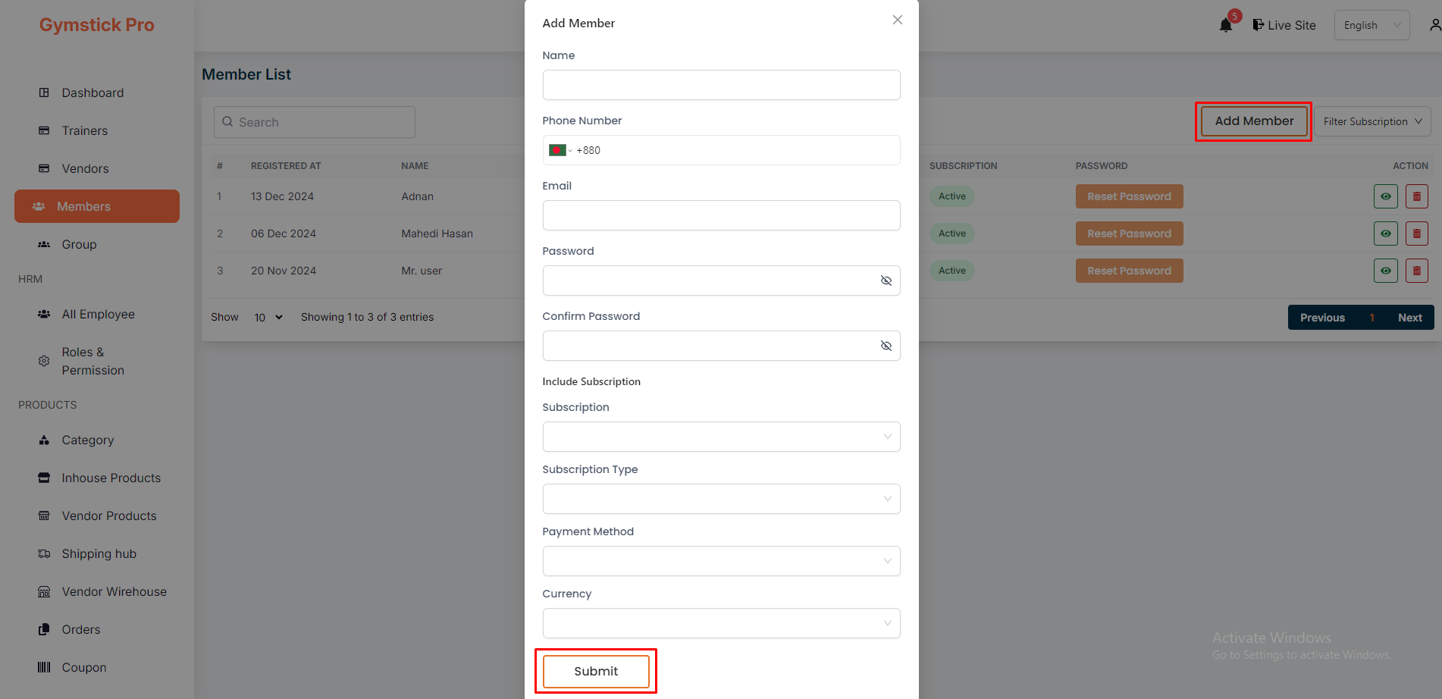Click trash icon for Mr. user row
The width and height of the screenshot is (1442, 699).
[x=1416, y=271]
